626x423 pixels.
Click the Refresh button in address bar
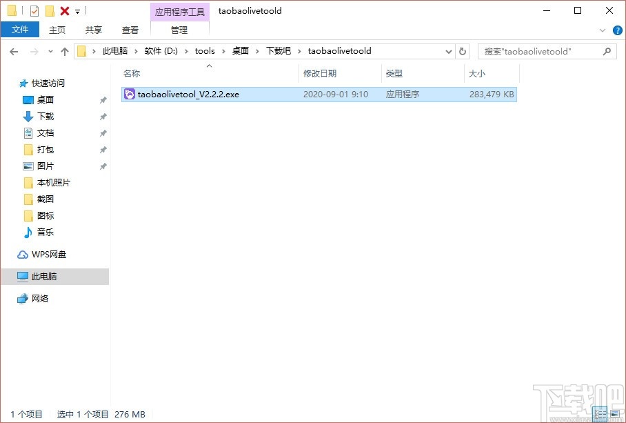462,50
